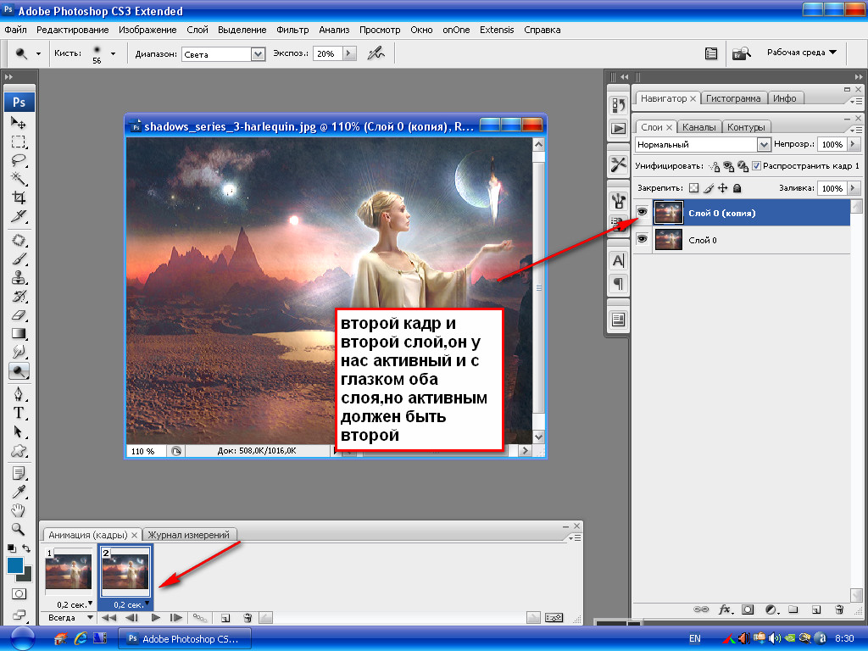868x651 pixels.
Task: Enable airbrush mode in options bar
Action: 376,53
